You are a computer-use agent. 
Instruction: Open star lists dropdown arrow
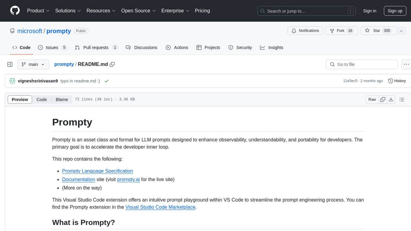pos(401,31)
